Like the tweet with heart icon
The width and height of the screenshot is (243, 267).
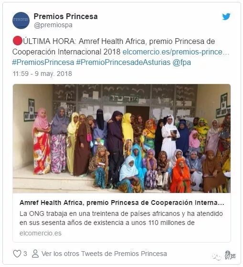coord(17,254)
